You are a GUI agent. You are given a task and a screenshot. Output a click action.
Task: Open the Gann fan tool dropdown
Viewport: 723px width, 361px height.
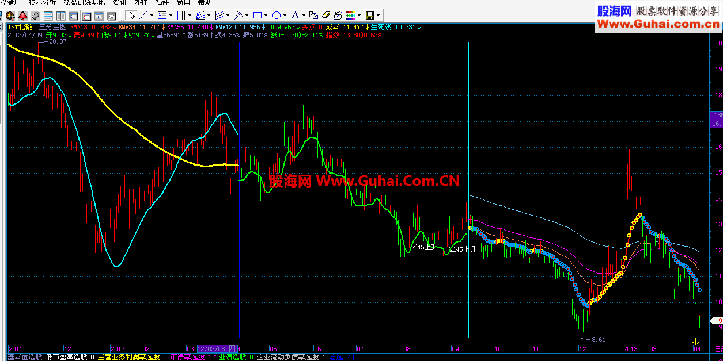point(209,16)
